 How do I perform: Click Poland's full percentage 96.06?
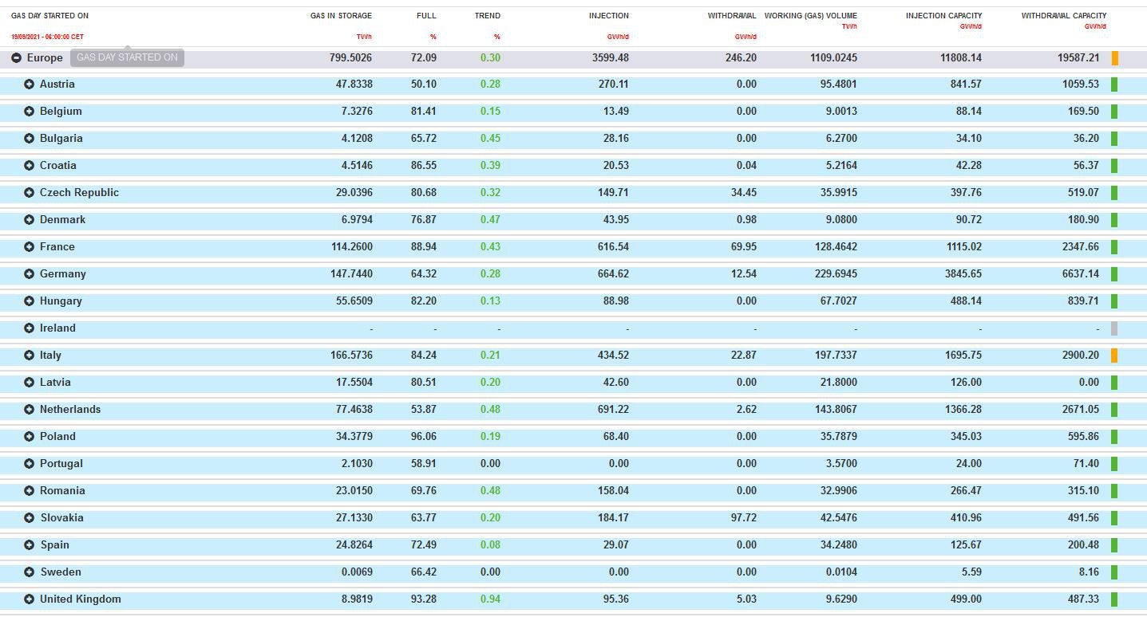click(x=424, y=437)
